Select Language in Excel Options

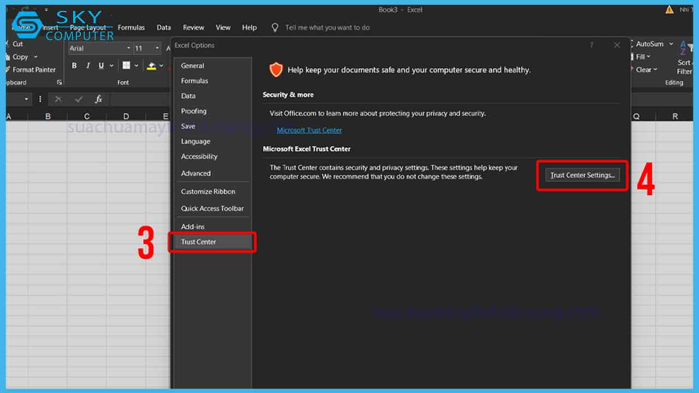tap(213, 141)
